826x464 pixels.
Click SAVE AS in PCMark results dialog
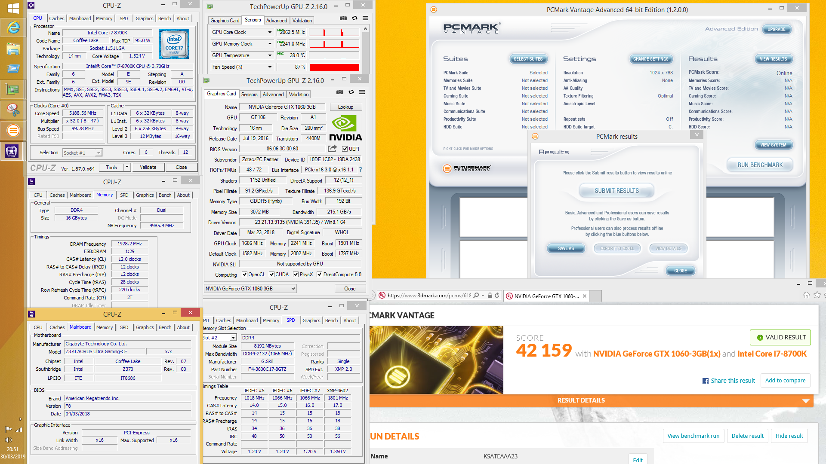566,248
